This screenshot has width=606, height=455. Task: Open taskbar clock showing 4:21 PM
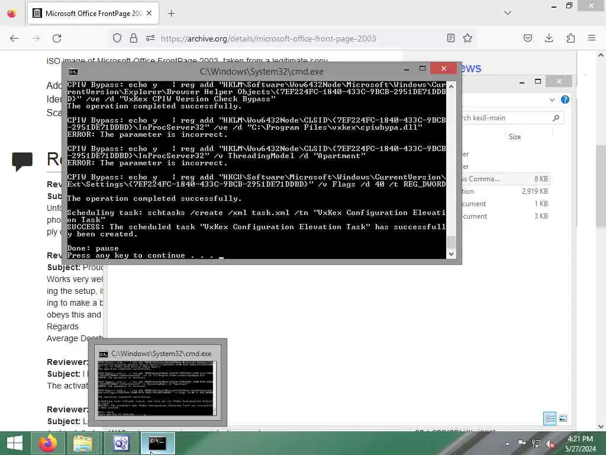click(580, 444)
